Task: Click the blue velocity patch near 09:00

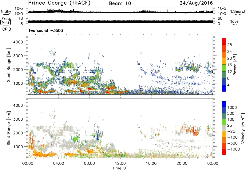Action: pos(98,136)
